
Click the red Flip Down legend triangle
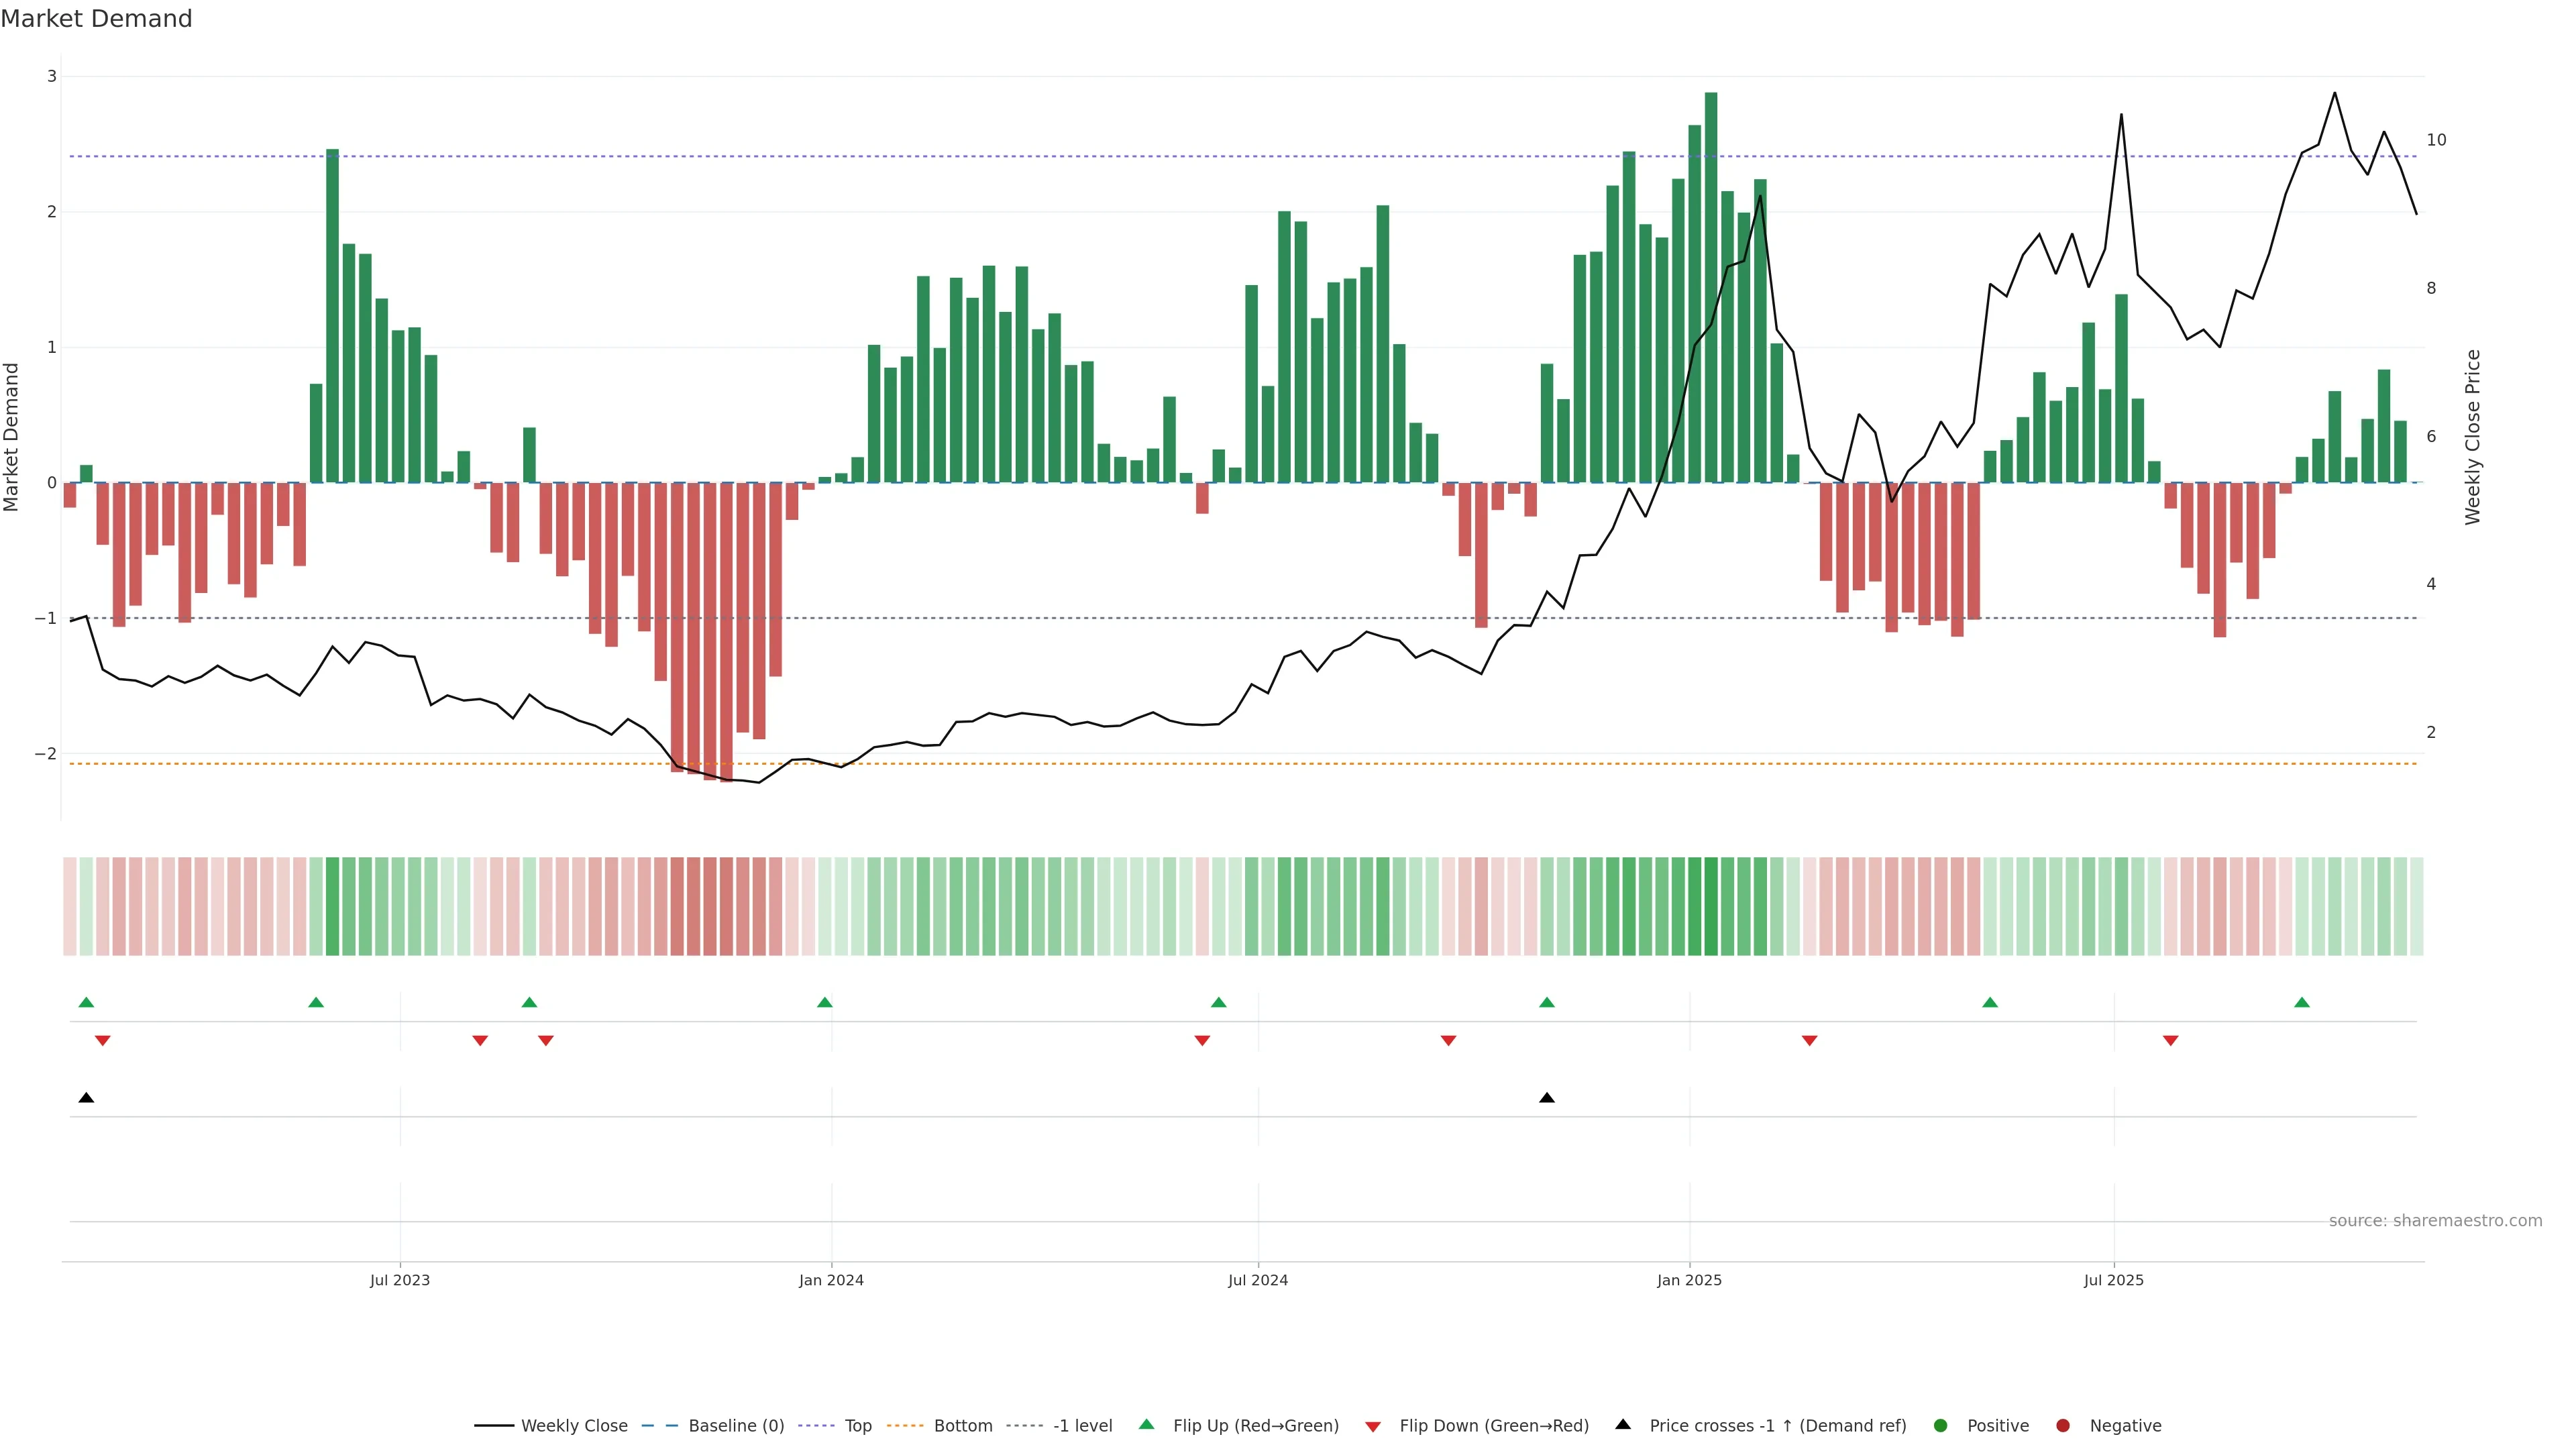[1373, 1427]
